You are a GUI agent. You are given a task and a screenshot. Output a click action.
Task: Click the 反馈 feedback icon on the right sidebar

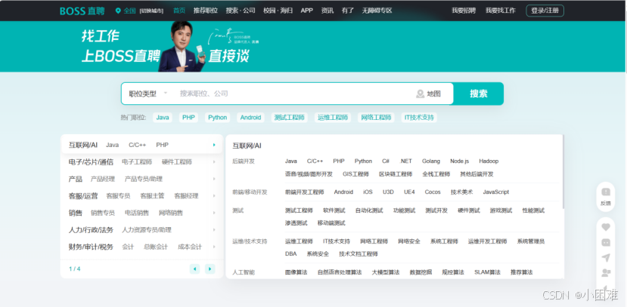tap(606, 192)
